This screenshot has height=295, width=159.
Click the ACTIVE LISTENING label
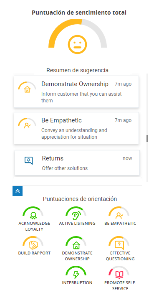click(77, 223)
